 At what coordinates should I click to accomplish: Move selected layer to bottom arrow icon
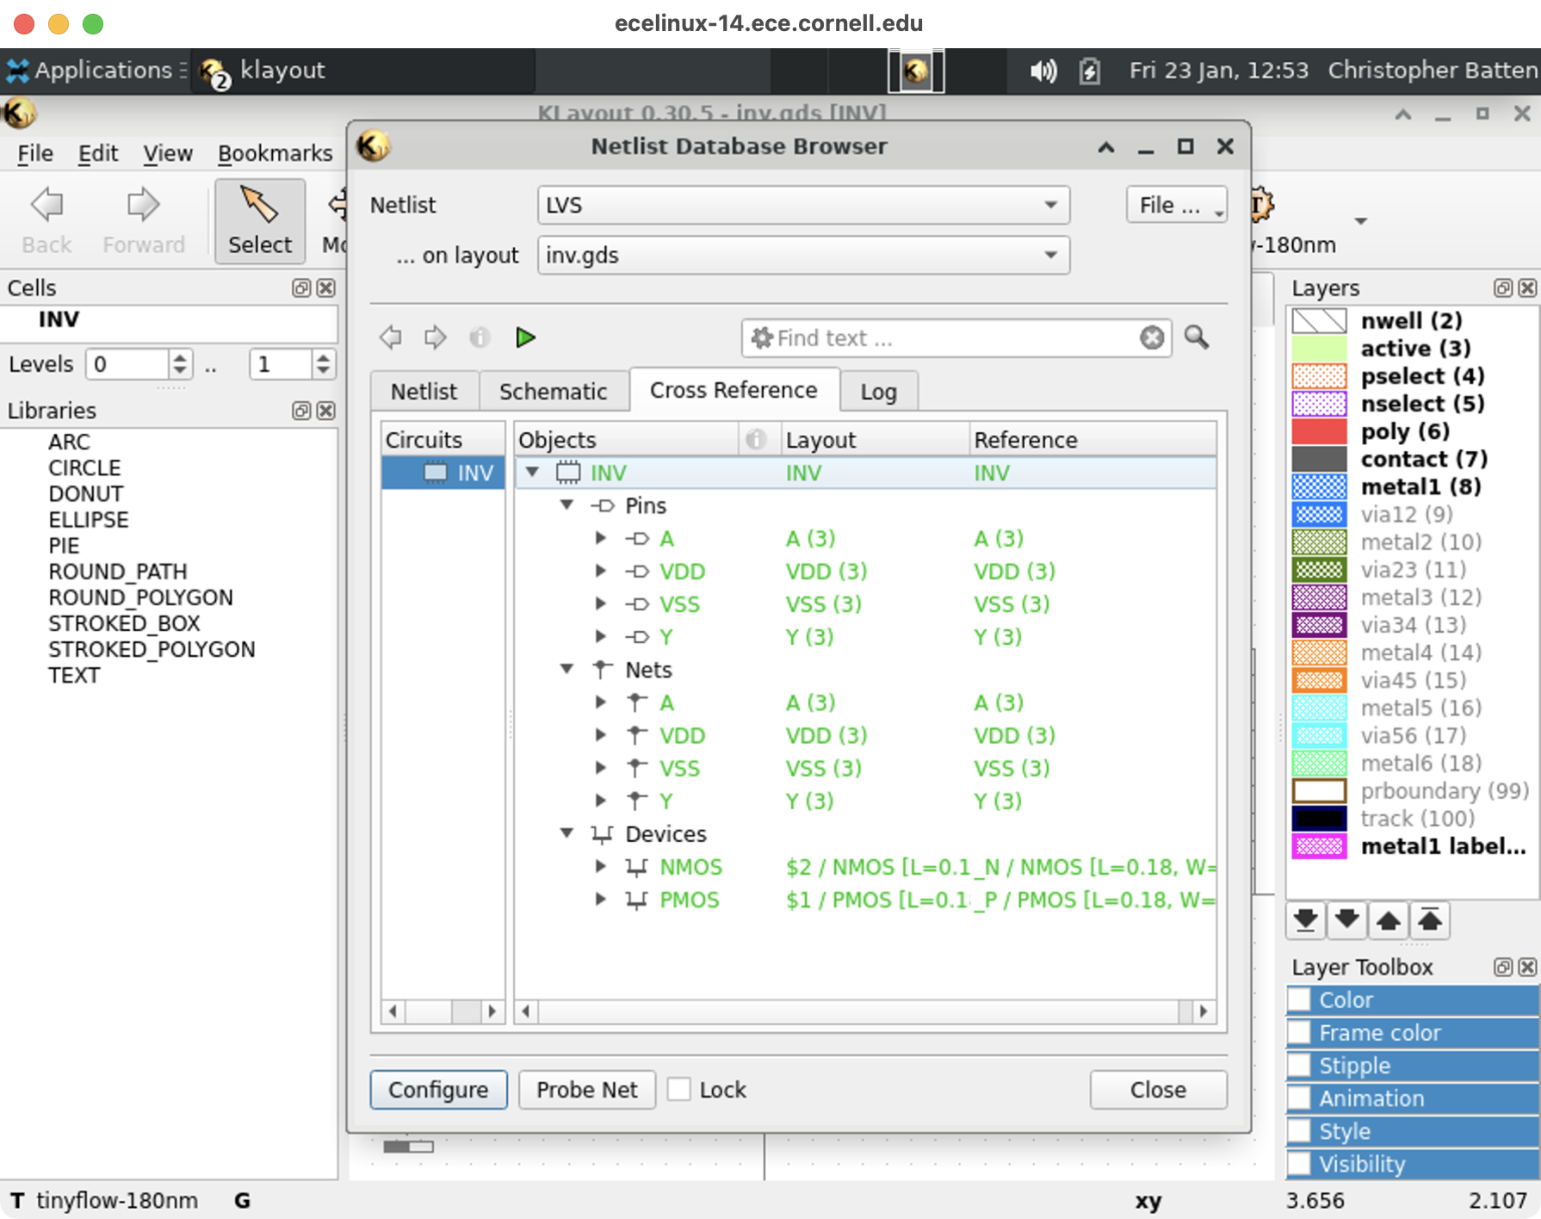coord(1305,920)
